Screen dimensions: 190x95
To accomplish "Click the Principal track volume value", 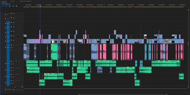I will [x=15, y=87].
